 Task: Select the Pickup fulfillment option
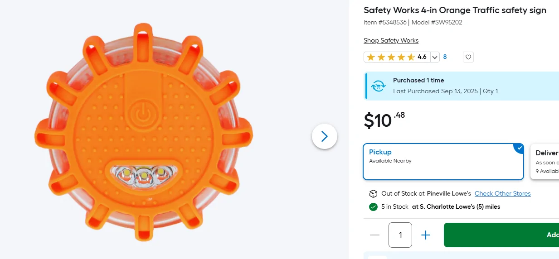(443, 162)
